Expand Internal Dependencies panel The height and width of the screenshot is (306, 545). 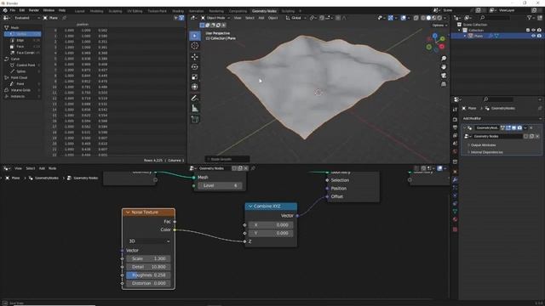click(x=486, y=152)
